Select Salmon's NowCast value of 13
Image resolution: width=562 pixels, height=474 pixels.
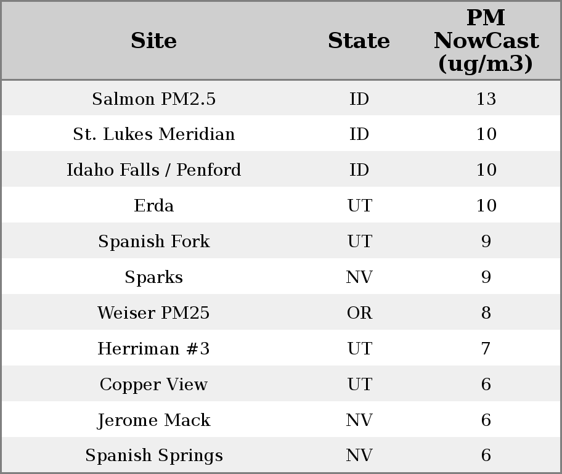point(486,99)
